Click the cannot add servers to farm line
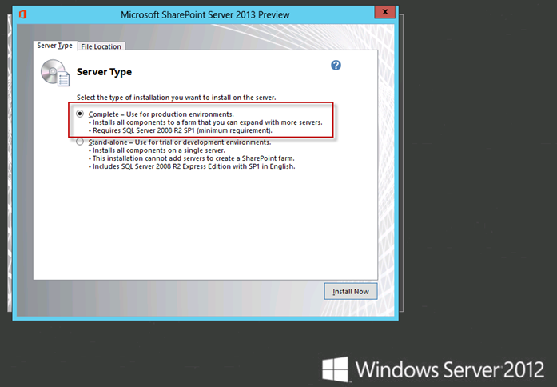 pyautogui.click(x=192, y=158)
